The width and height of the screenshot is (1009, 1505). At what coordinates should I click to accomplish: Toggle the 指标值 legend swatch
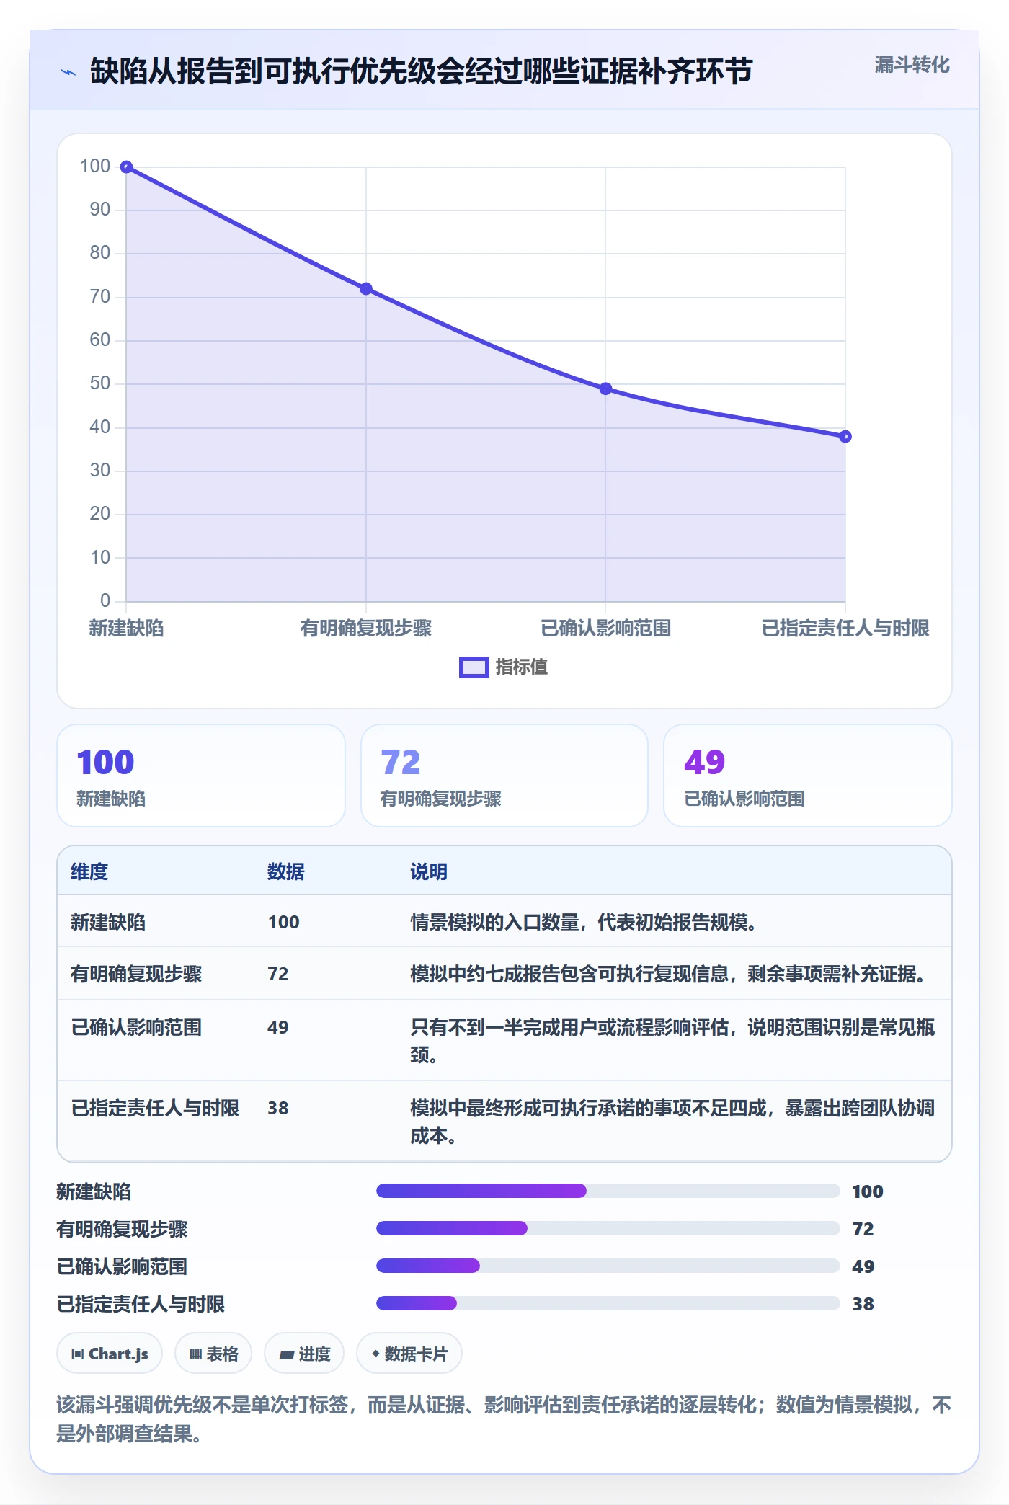click(474, 667)
